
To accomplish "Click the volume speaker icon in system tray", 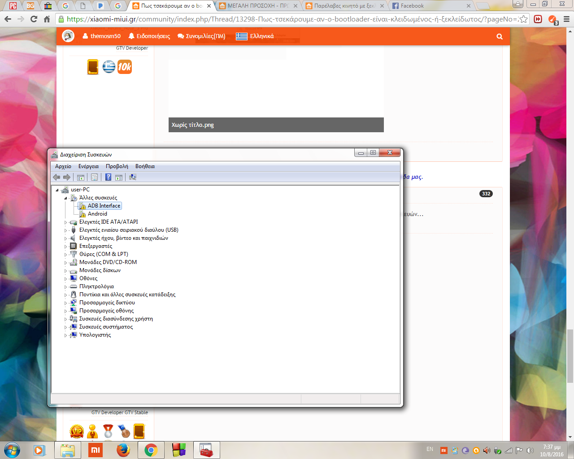I will (530, 450).
